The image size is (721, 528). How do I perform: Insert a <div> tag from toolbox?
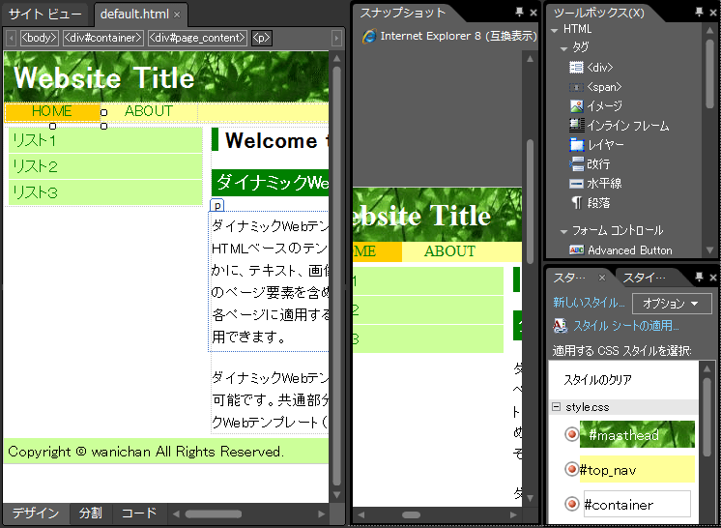(591, 68)
